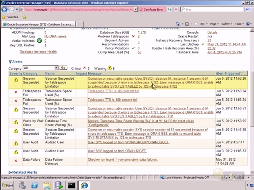
Task: Click Database Size value 1.379
Action: (142, 32)
